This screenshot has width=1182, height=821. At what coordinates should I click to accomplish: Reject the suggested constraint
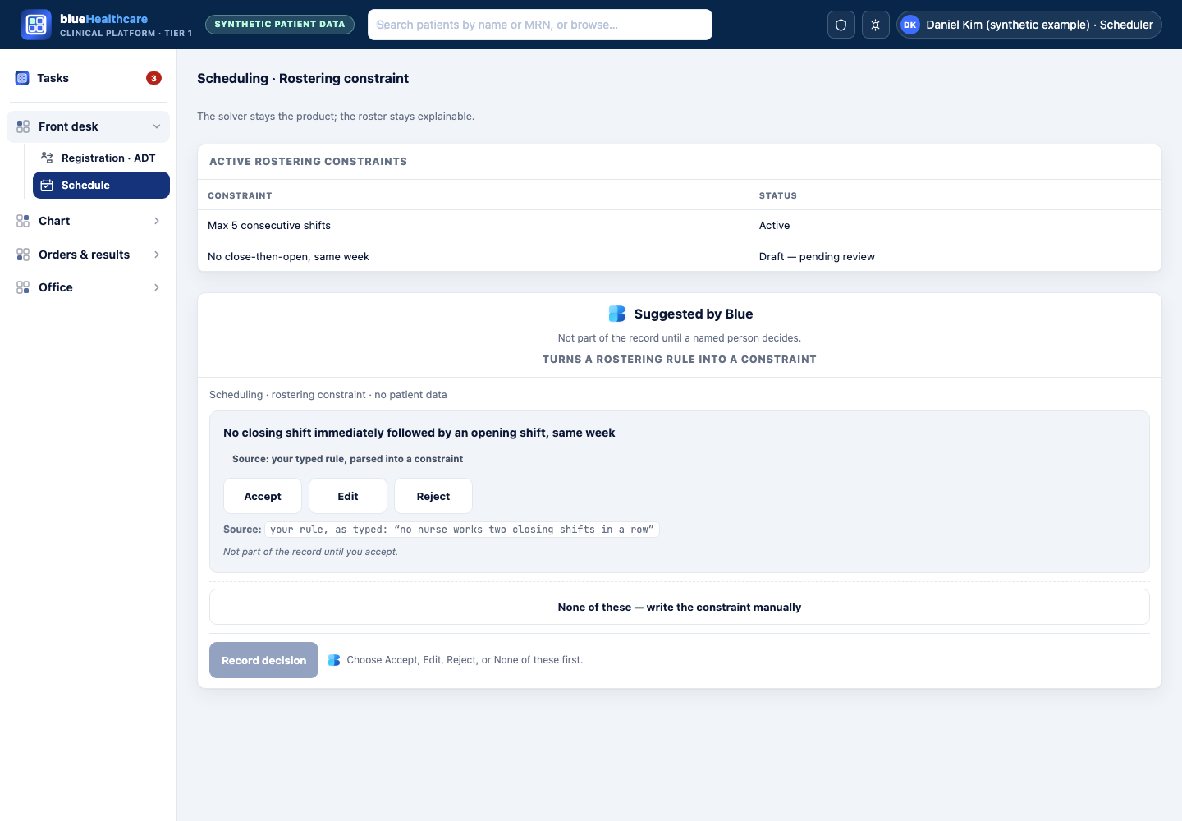pyautogui.click(x=433, y=496)
